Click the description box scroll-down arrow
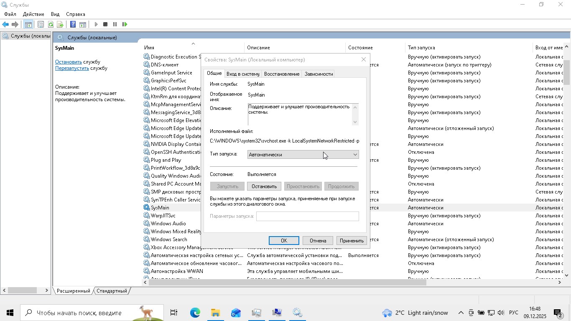Screen dimensions: 571x321 pyautogui.click(x=355, y=122)
